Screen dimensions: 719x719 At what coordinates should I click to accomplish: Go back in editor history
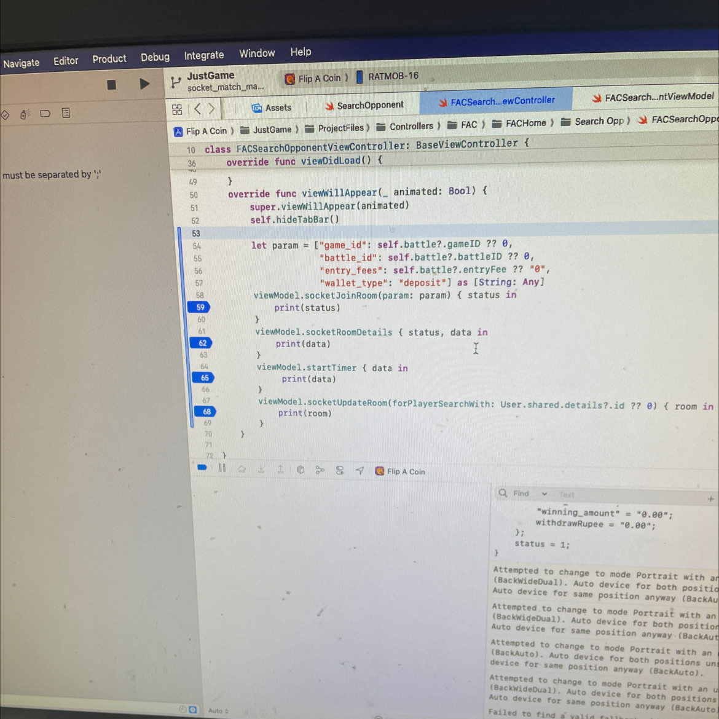[x=198, y=109]
